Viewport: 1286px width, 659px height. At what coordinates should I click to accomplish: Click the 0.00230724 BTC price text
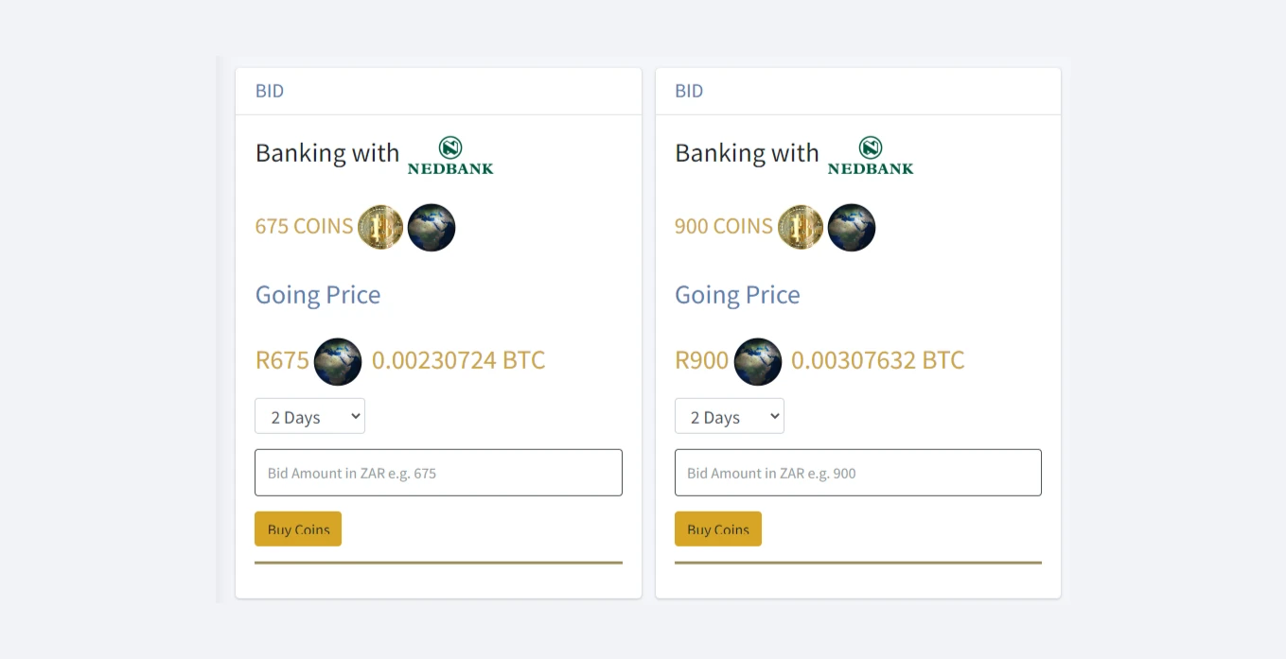(458, 360)
